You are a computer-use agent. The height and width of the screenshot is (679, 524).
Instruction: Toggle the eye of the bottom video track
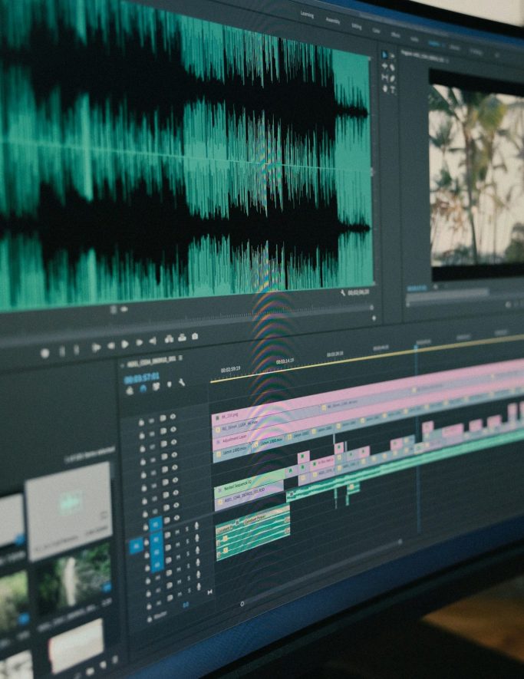[x=176, y=517]
